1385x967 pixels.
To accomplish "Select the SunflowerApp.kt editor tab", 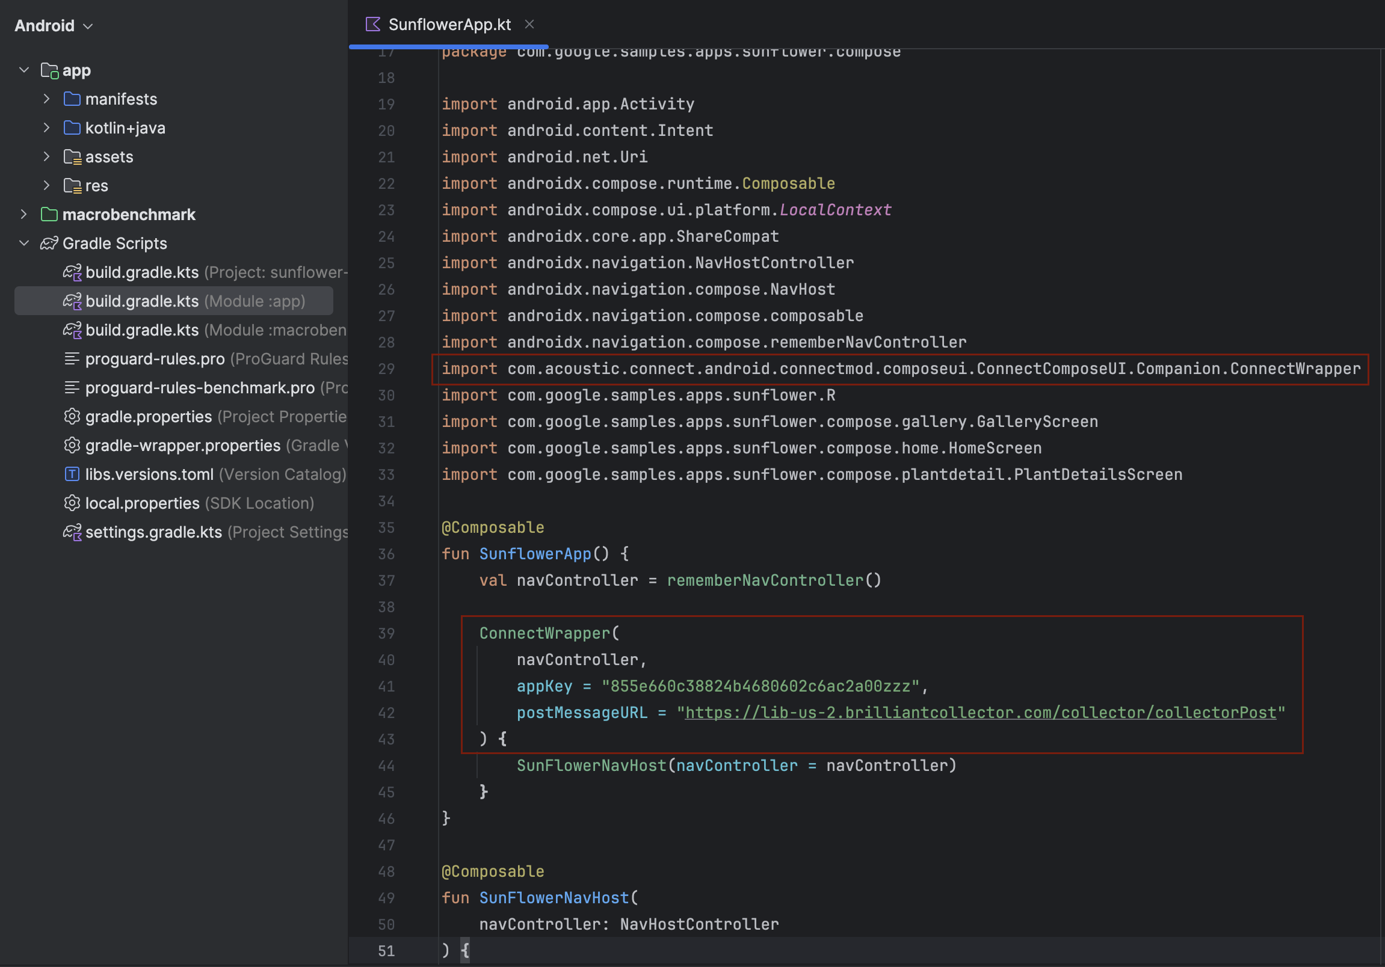I will 449,25.
